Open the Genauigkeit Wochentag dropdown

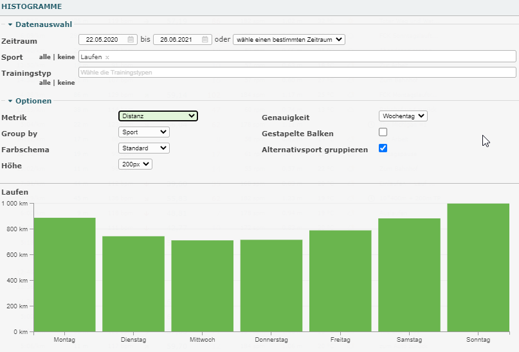(403, 116)
